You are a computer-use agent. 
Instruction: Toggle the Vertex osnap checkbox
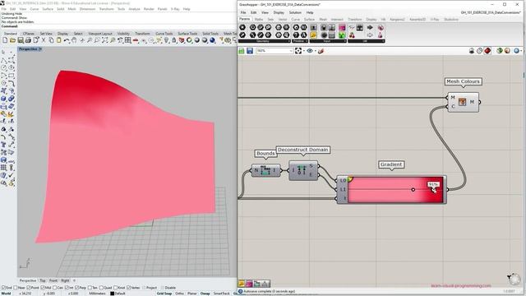pyautogui.click(x=128, y=288)
